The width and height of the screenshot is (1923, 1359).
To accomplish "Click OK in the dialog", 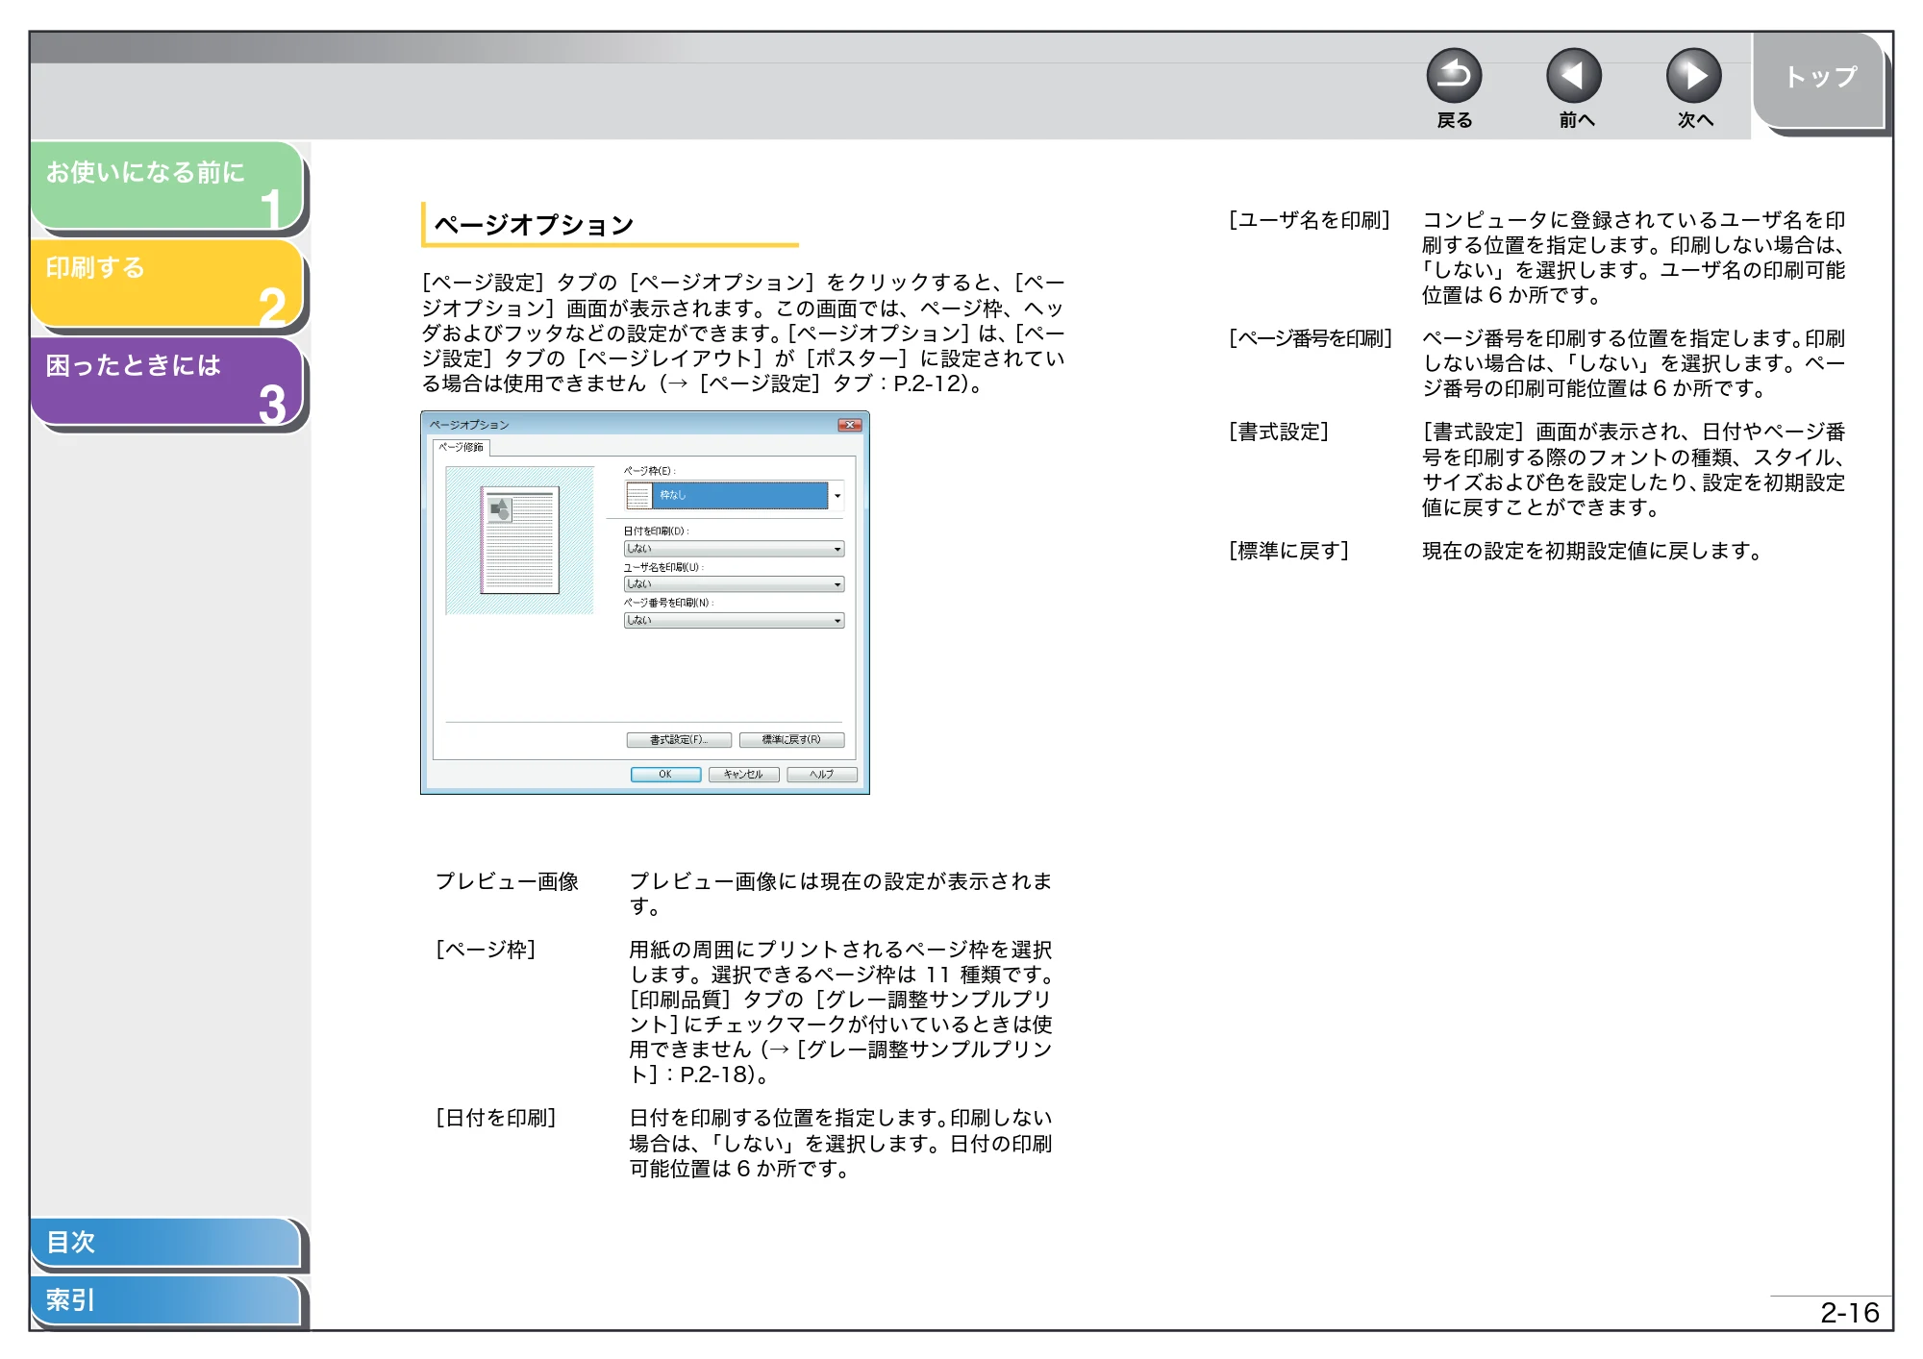I will point(665,775).
